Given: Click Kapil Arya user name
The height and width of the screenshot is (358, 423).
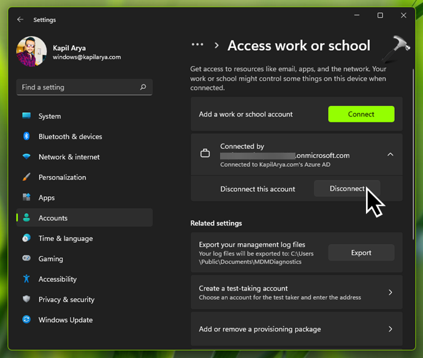Looking at the screenshot, I should coord(69,48).
